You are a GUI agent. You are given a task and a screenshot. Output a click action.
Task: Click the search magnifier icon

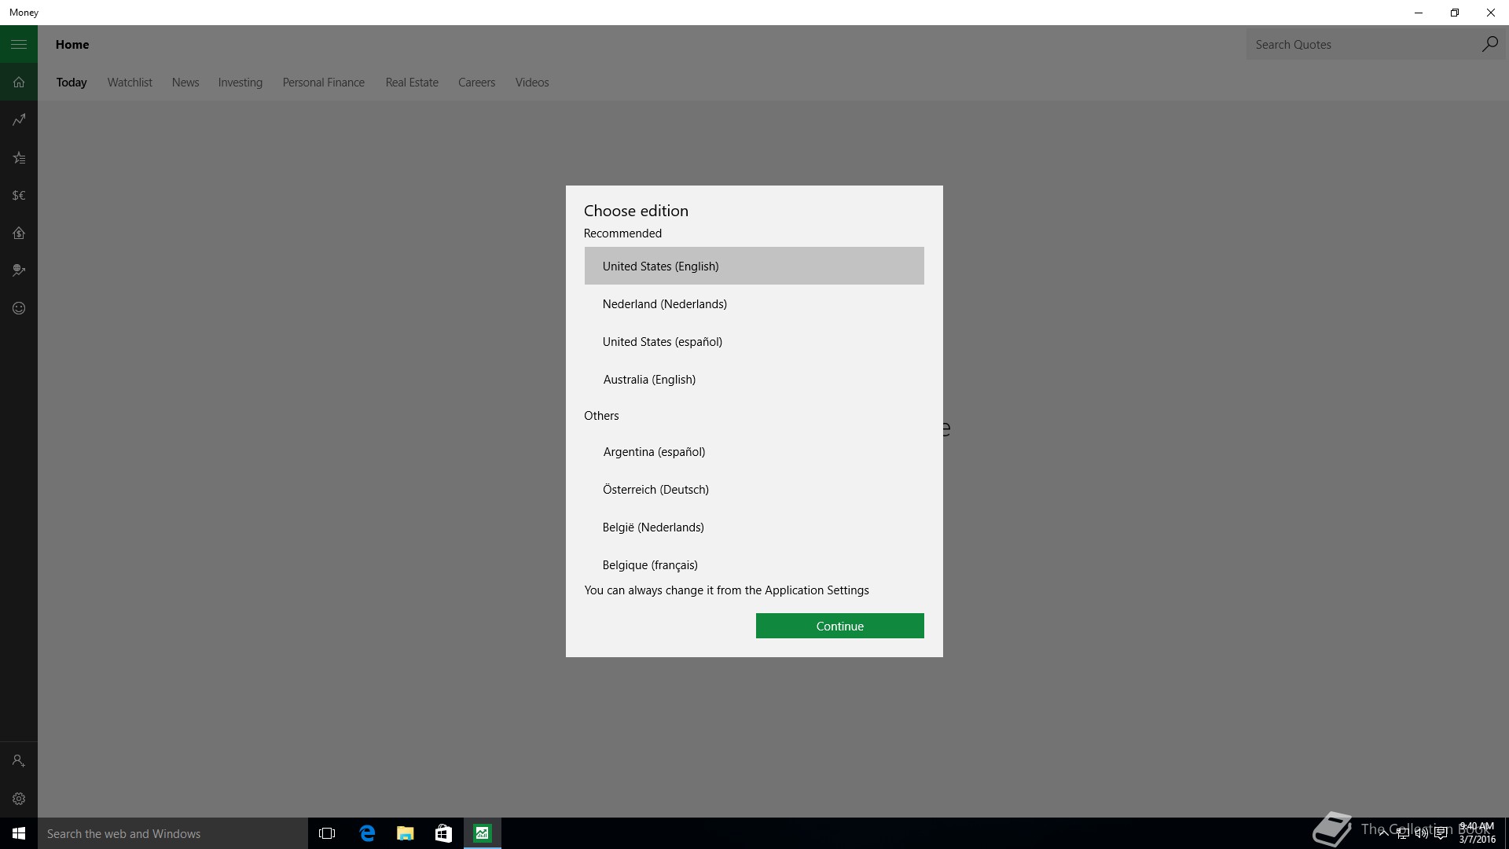pyautogui.click(x=1489, y=45)
